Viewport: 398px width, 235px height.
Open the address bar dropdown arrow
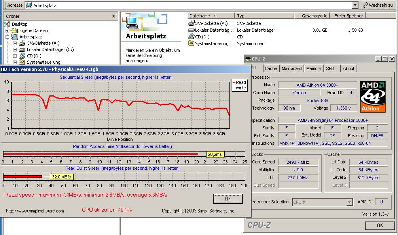tap(355, 5)
